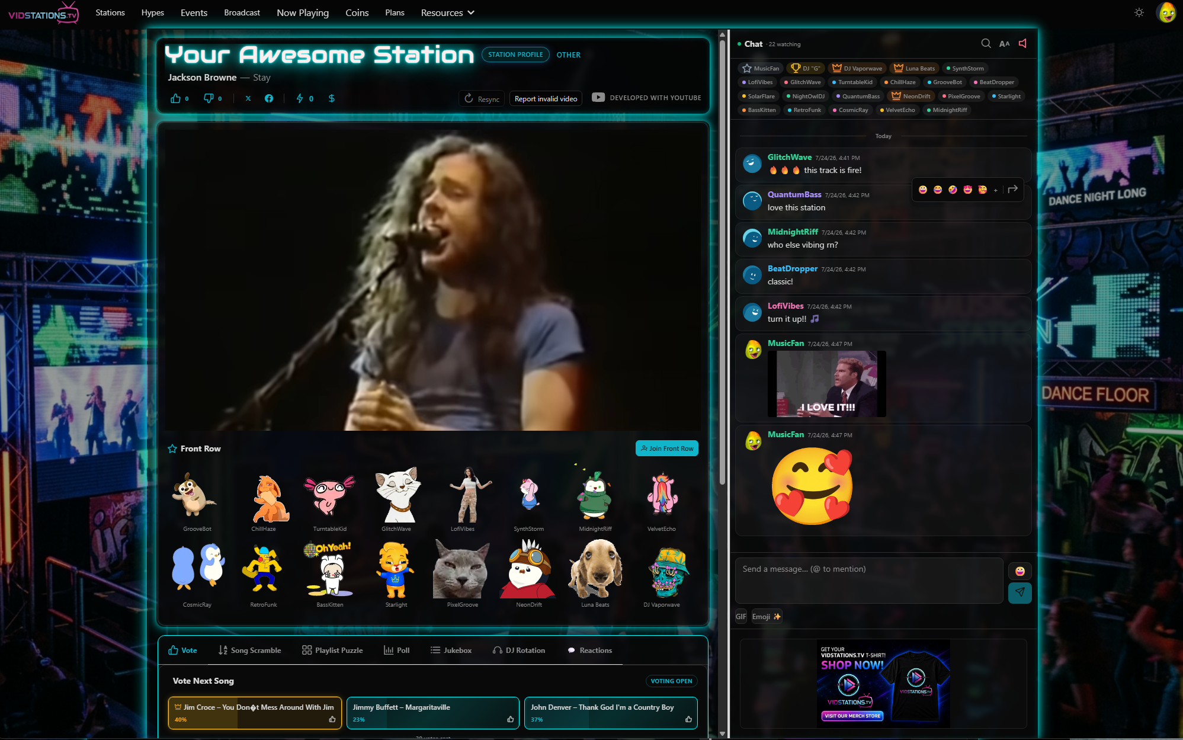Click reply arrow on QuantumBass message
The width and height of the screenshot is (1183, 740).
point(1013,189)
